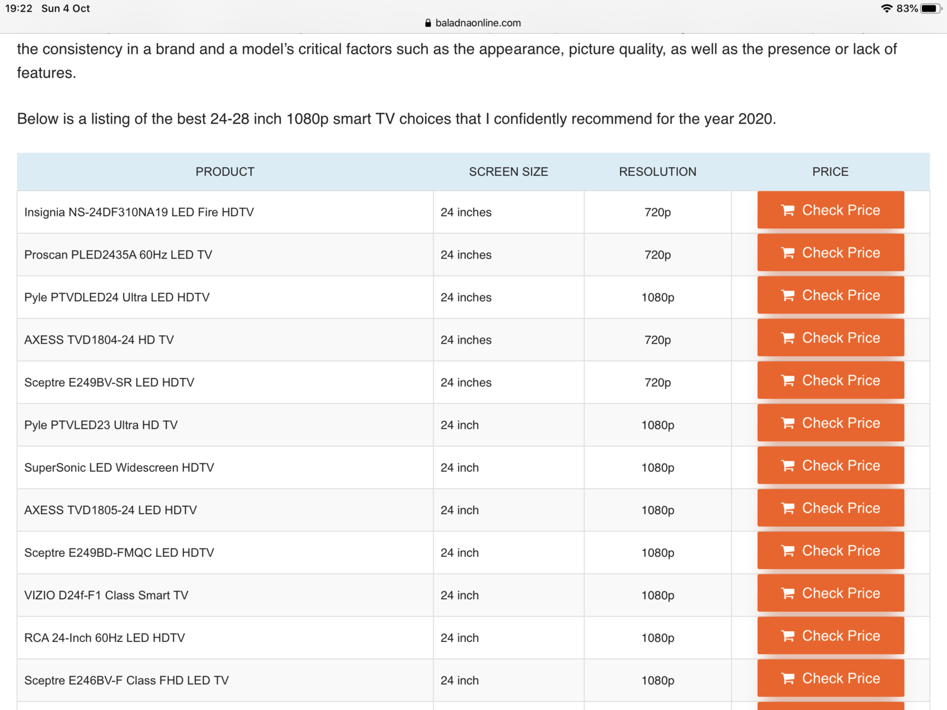947x710 pixels.
Task: Check Price for Sceptre E249BD-FMQC LED HDTV
Action: tap(830, 551)
